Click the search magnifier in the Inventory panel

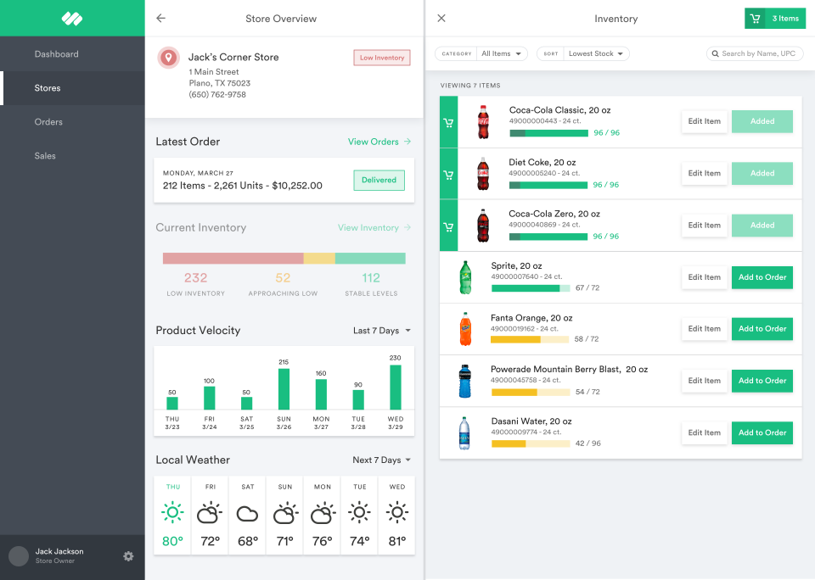715,53
